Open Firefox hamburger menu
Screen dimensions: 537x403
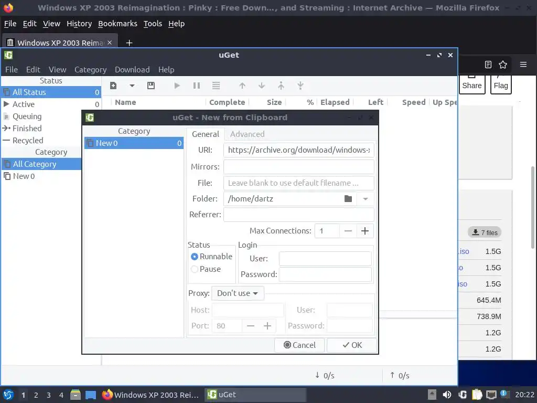coord(523,65)
